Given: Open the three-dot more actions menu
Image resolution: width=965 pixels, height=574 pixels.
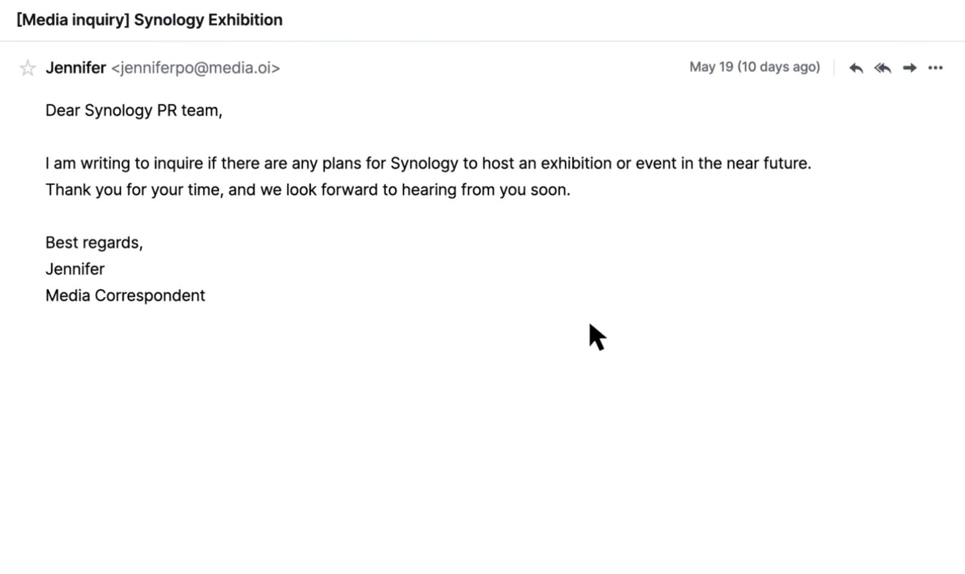Looking at the screenshot, I should (x=935, y=68).
